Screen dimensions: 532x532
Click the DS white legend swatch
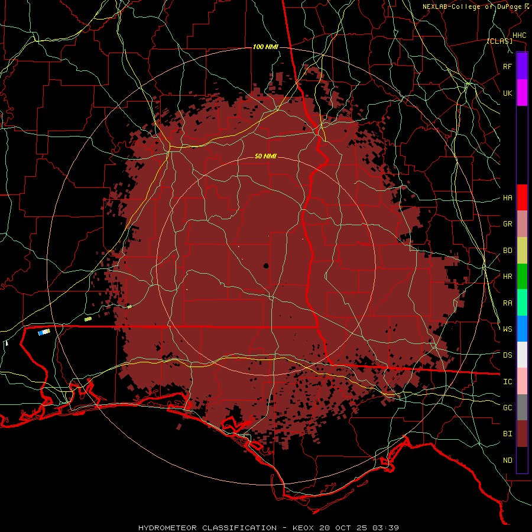[x=522, y=355]
